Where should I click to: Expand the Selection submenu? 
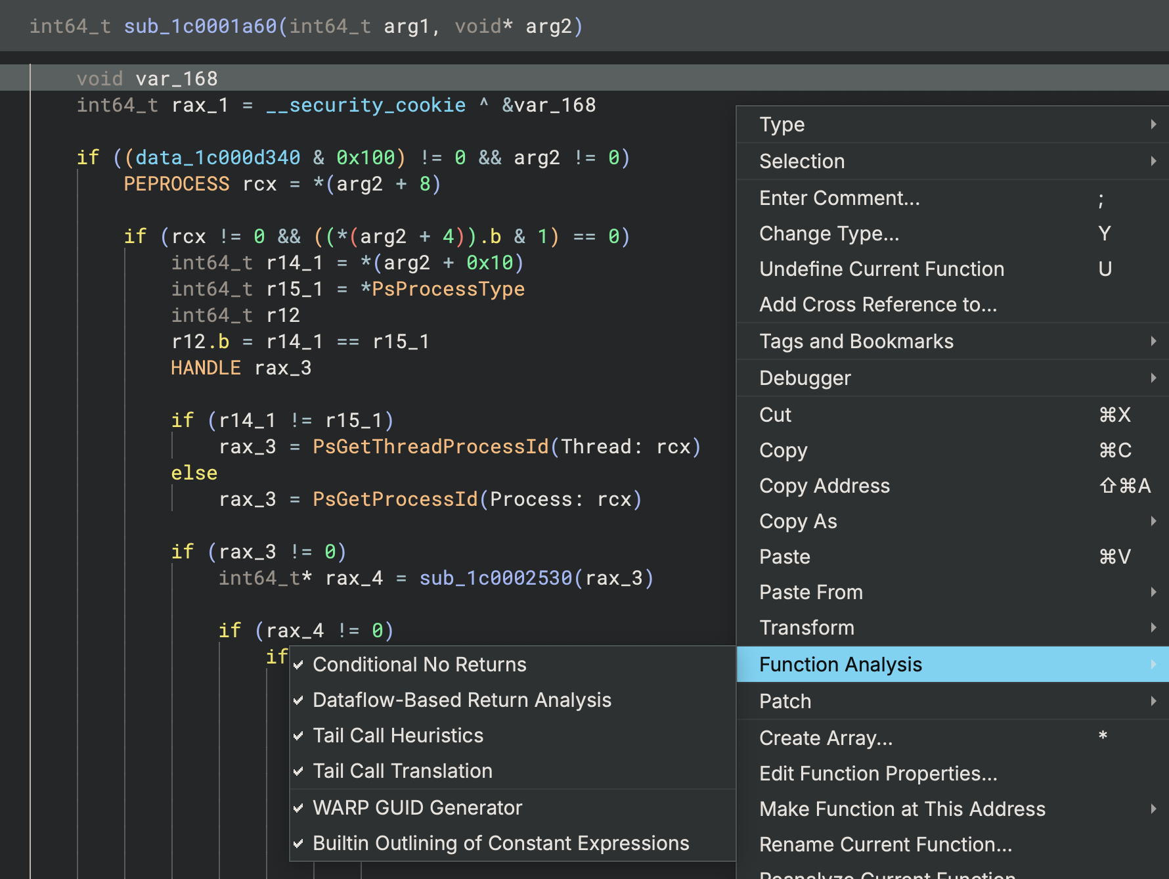[x=952, y=161]
